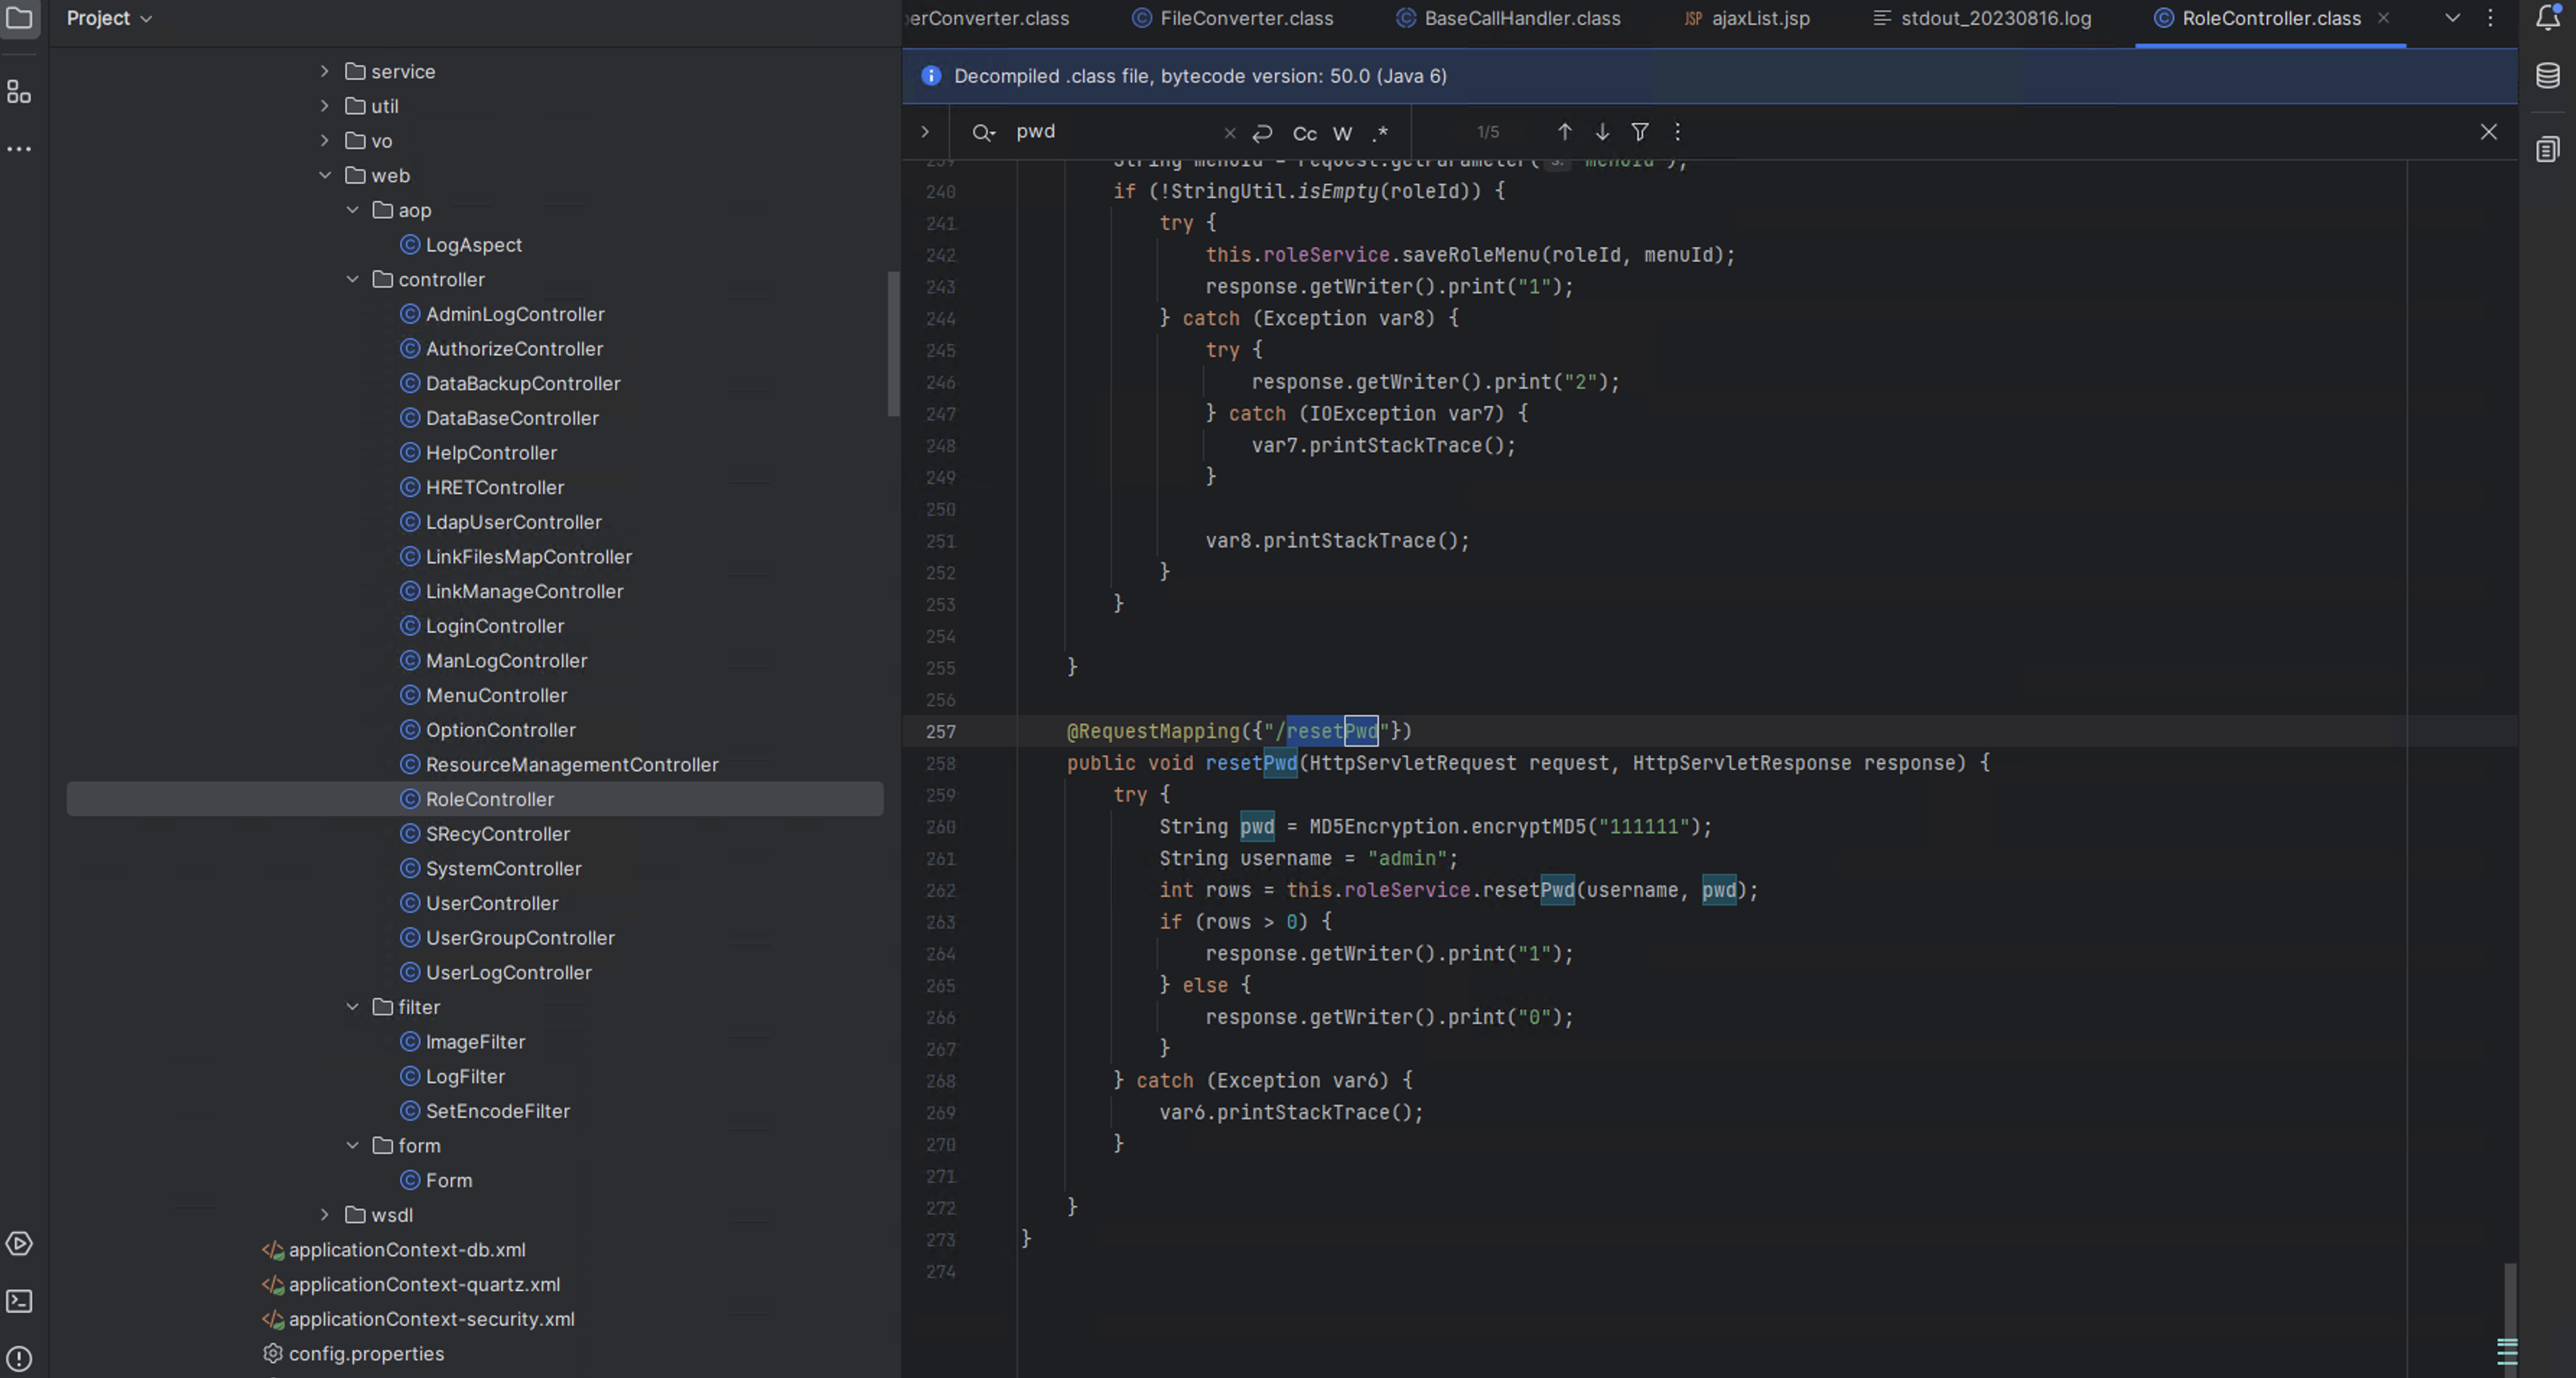The image size is (2576, 1378).
Task: Switch to the partially visible erConverter.class tab
Action: pos(987,18)
